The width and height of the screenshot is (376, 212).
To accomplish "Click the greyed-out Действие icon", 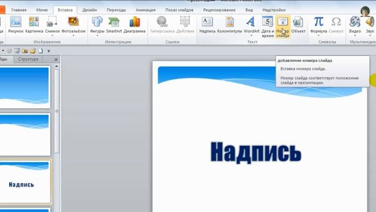I will tap(185, 22).
